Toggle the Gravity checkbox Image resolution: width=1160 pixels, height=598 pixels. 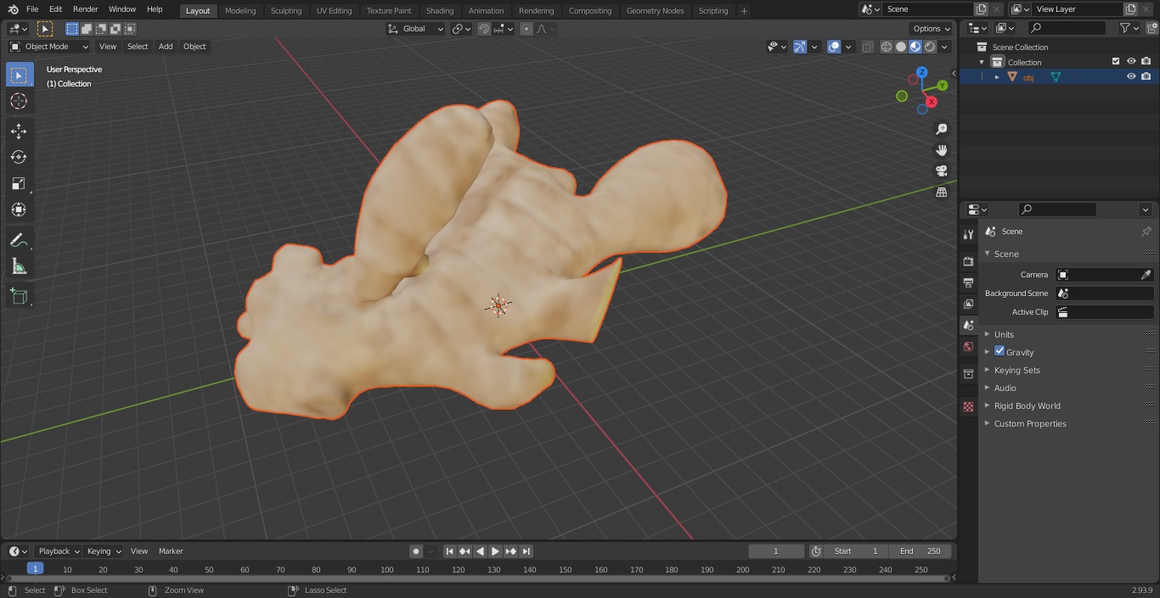pos(1000,351)
